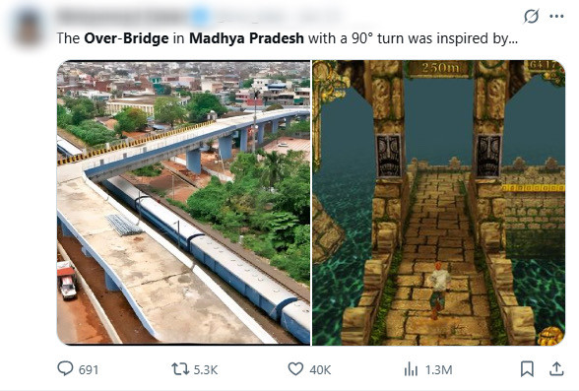
Task: Open the author's blurred profile avatar
Action: point(29,28)
